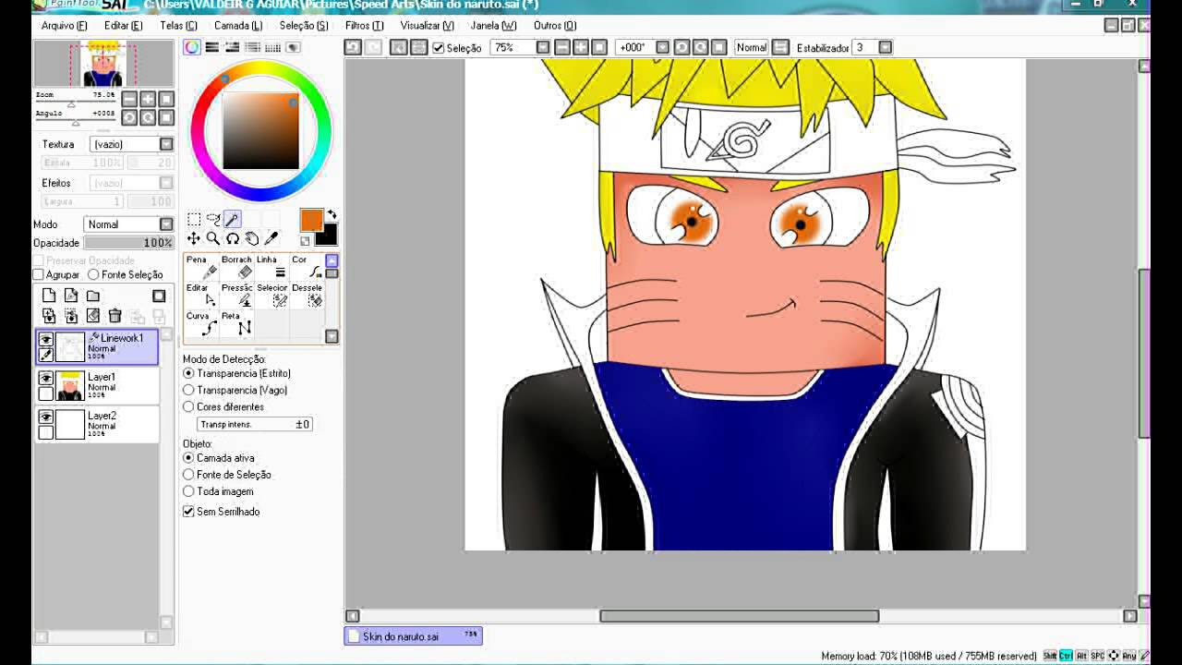Open the rotation angle dropdown
Viewport: 1182px width, 665px height.
(x=662, y=47)
